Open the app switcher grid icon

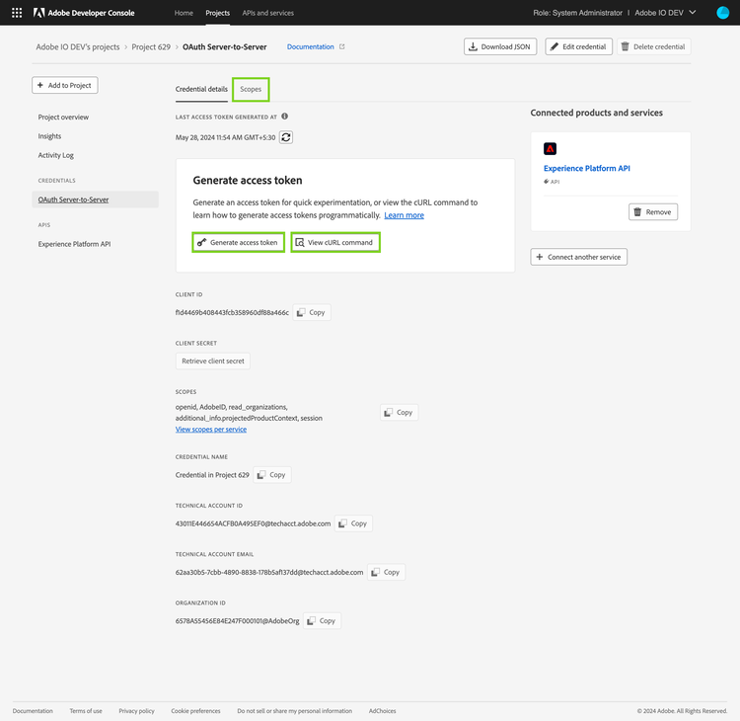[17, 13]
